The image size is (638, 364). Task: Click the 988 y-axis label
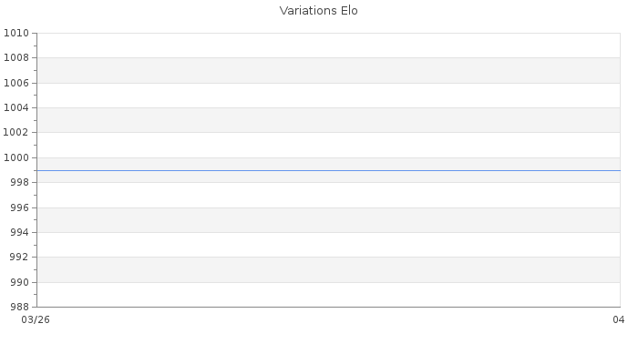19,307
